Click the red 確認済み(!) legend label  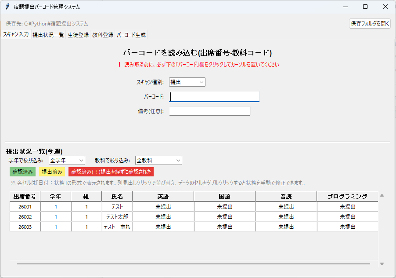[111, 172]
